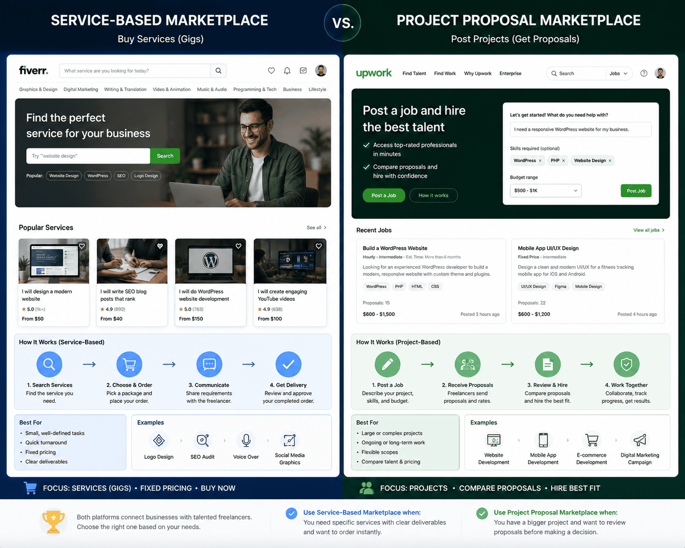Favorite the SEO blog posts gig heart
This screenshot has height=548, width=685.
coord(160,246)
